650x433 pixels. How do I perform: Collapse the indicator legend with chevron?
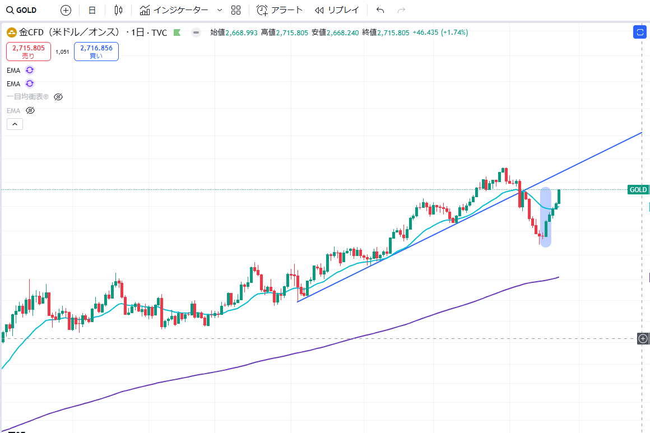(15, 124)
